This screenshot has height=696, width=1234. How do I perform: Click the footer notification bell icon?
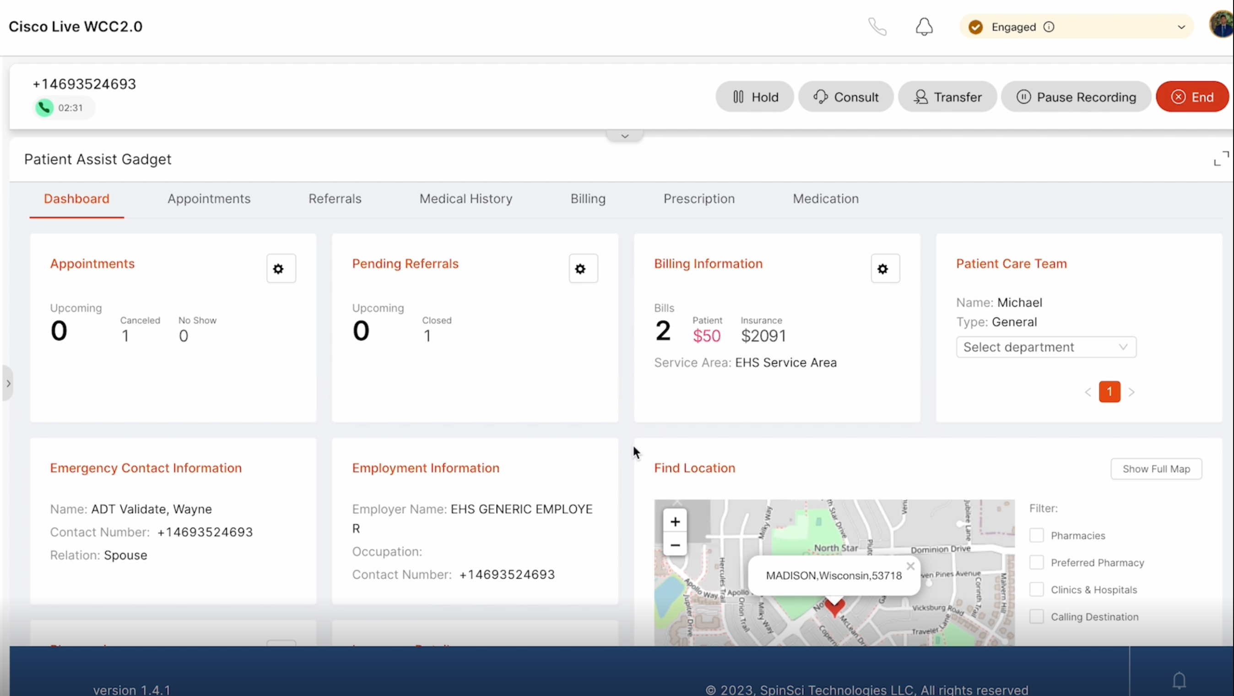pyautogui.click(x=1179, y=680)
